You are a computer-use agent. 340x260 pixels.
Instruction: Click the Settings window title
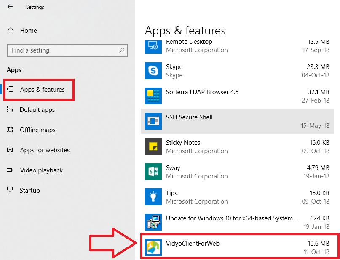[35, 7]
